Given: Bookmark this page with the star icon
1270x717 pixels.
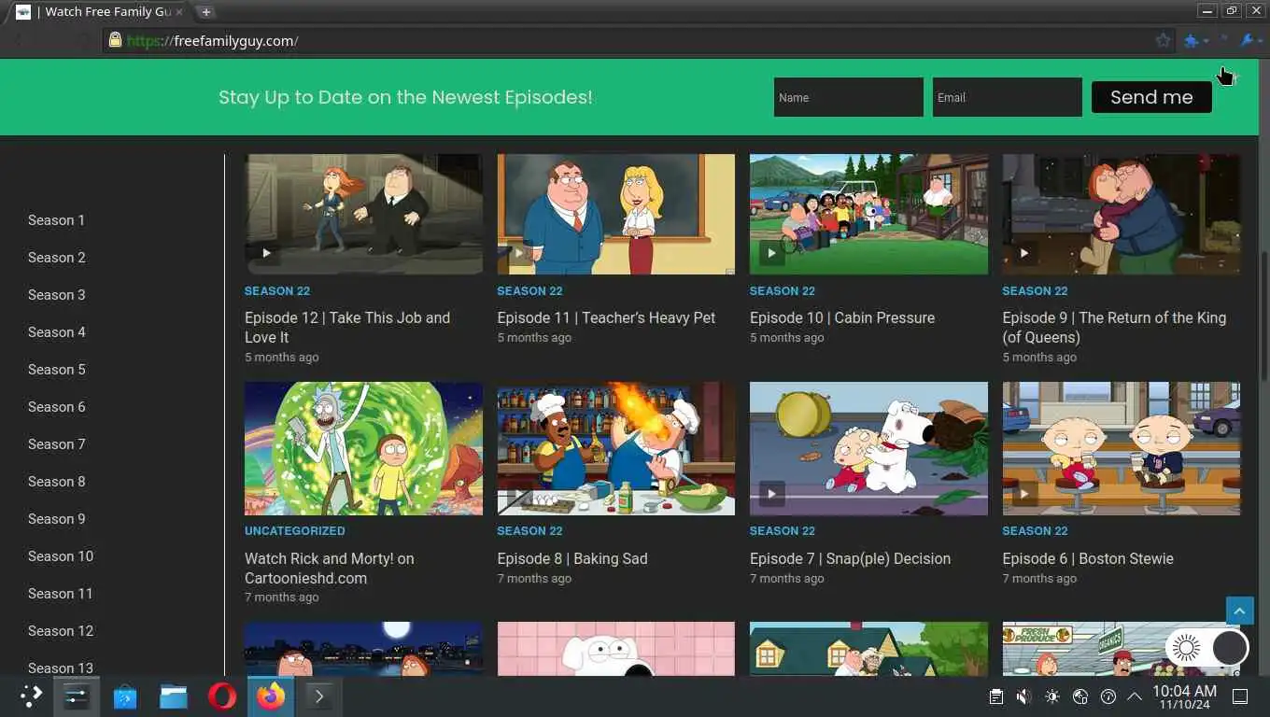Looking at the screenshot, I should 1163,40.
